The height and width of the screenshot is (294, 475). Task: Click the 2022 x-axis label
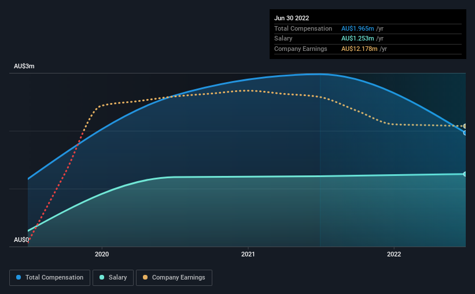coord(394,254)
